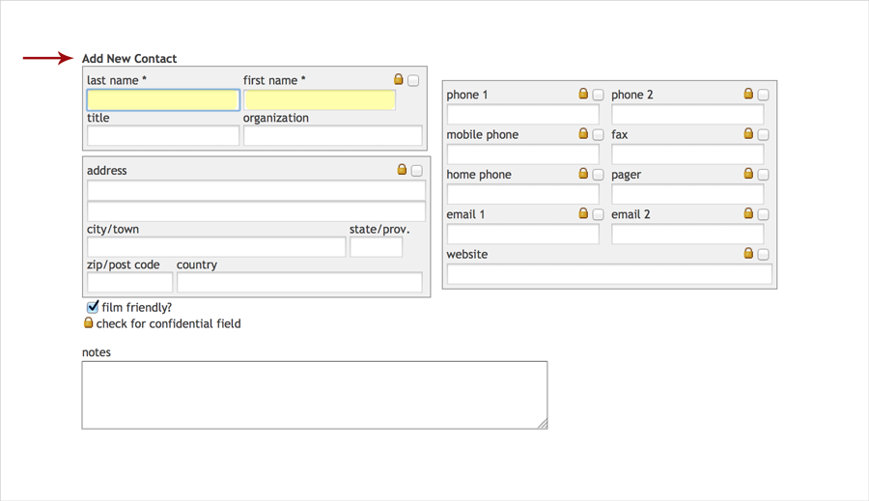
Task: Click the city/town input box
Action: (216, 247)
